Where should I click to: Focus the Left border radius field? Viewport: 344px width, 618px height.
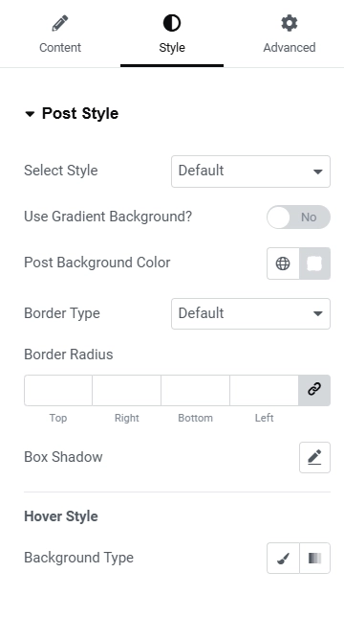[x=264, y=390]
